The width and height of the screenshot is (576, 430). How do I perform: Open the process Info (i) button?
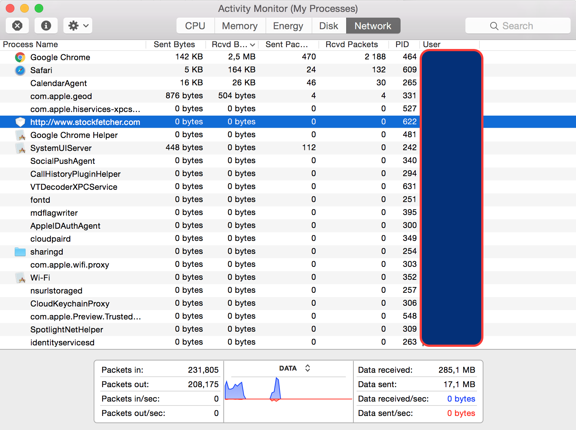coord(46,26)
